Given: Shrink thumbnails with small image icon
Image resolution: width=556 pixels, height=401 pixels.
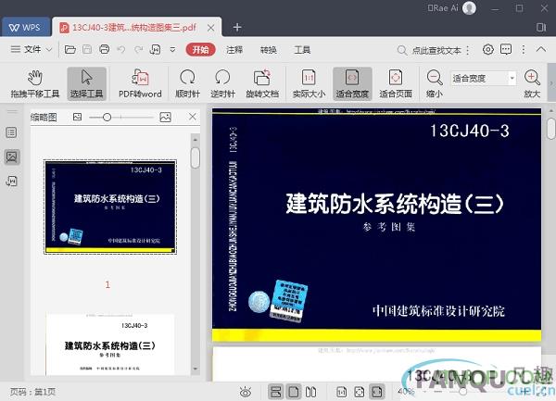Looking at the screenshot, I should 77,117.
